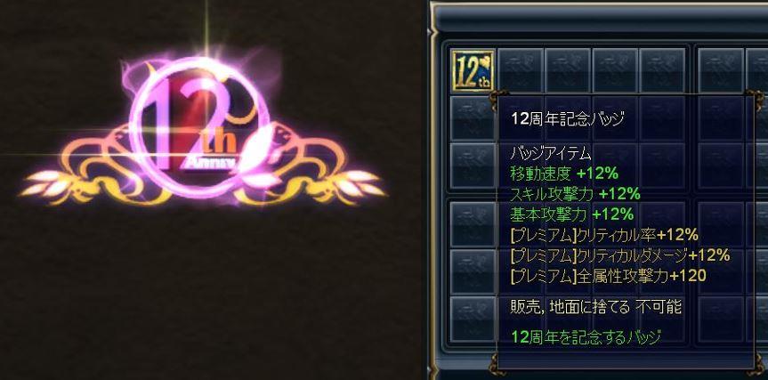Click empty slot left of クリティカルダメージ line

point(473,271)
